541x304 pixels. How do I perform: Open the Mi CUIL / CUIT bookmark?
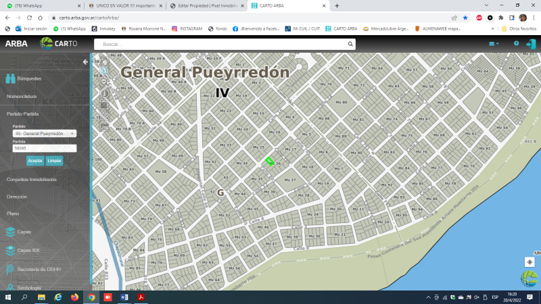click(x=302, y=29)
